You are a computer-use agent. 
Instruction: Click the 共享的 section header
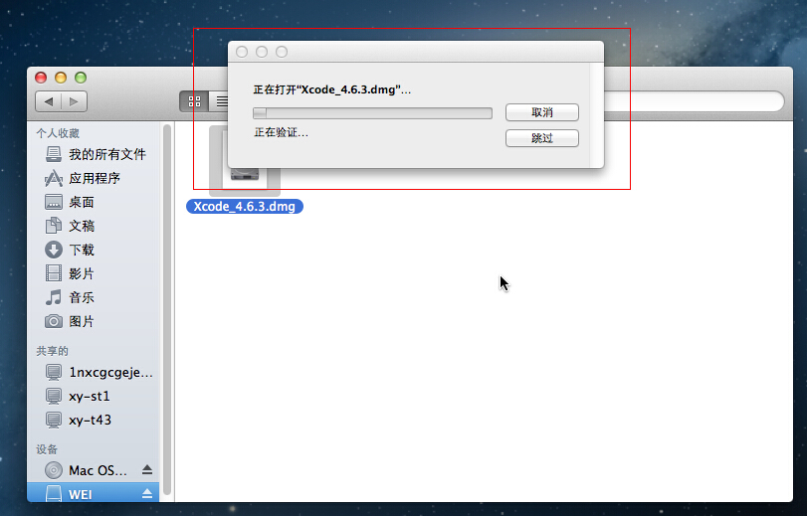[52, 351]
